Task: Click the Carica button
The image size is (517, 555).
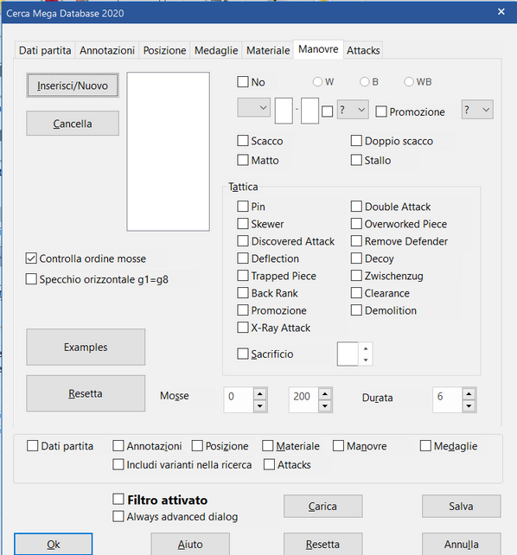Action: [322, 506]
